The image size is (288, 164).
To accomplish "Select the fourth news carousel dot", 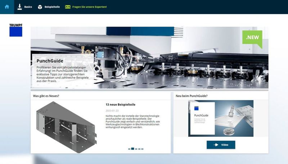I will 139,149.
